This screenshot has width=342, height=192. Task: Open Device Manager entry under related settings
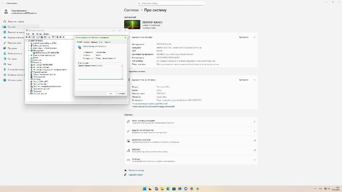pyautogui.click(x=191, y=141)
